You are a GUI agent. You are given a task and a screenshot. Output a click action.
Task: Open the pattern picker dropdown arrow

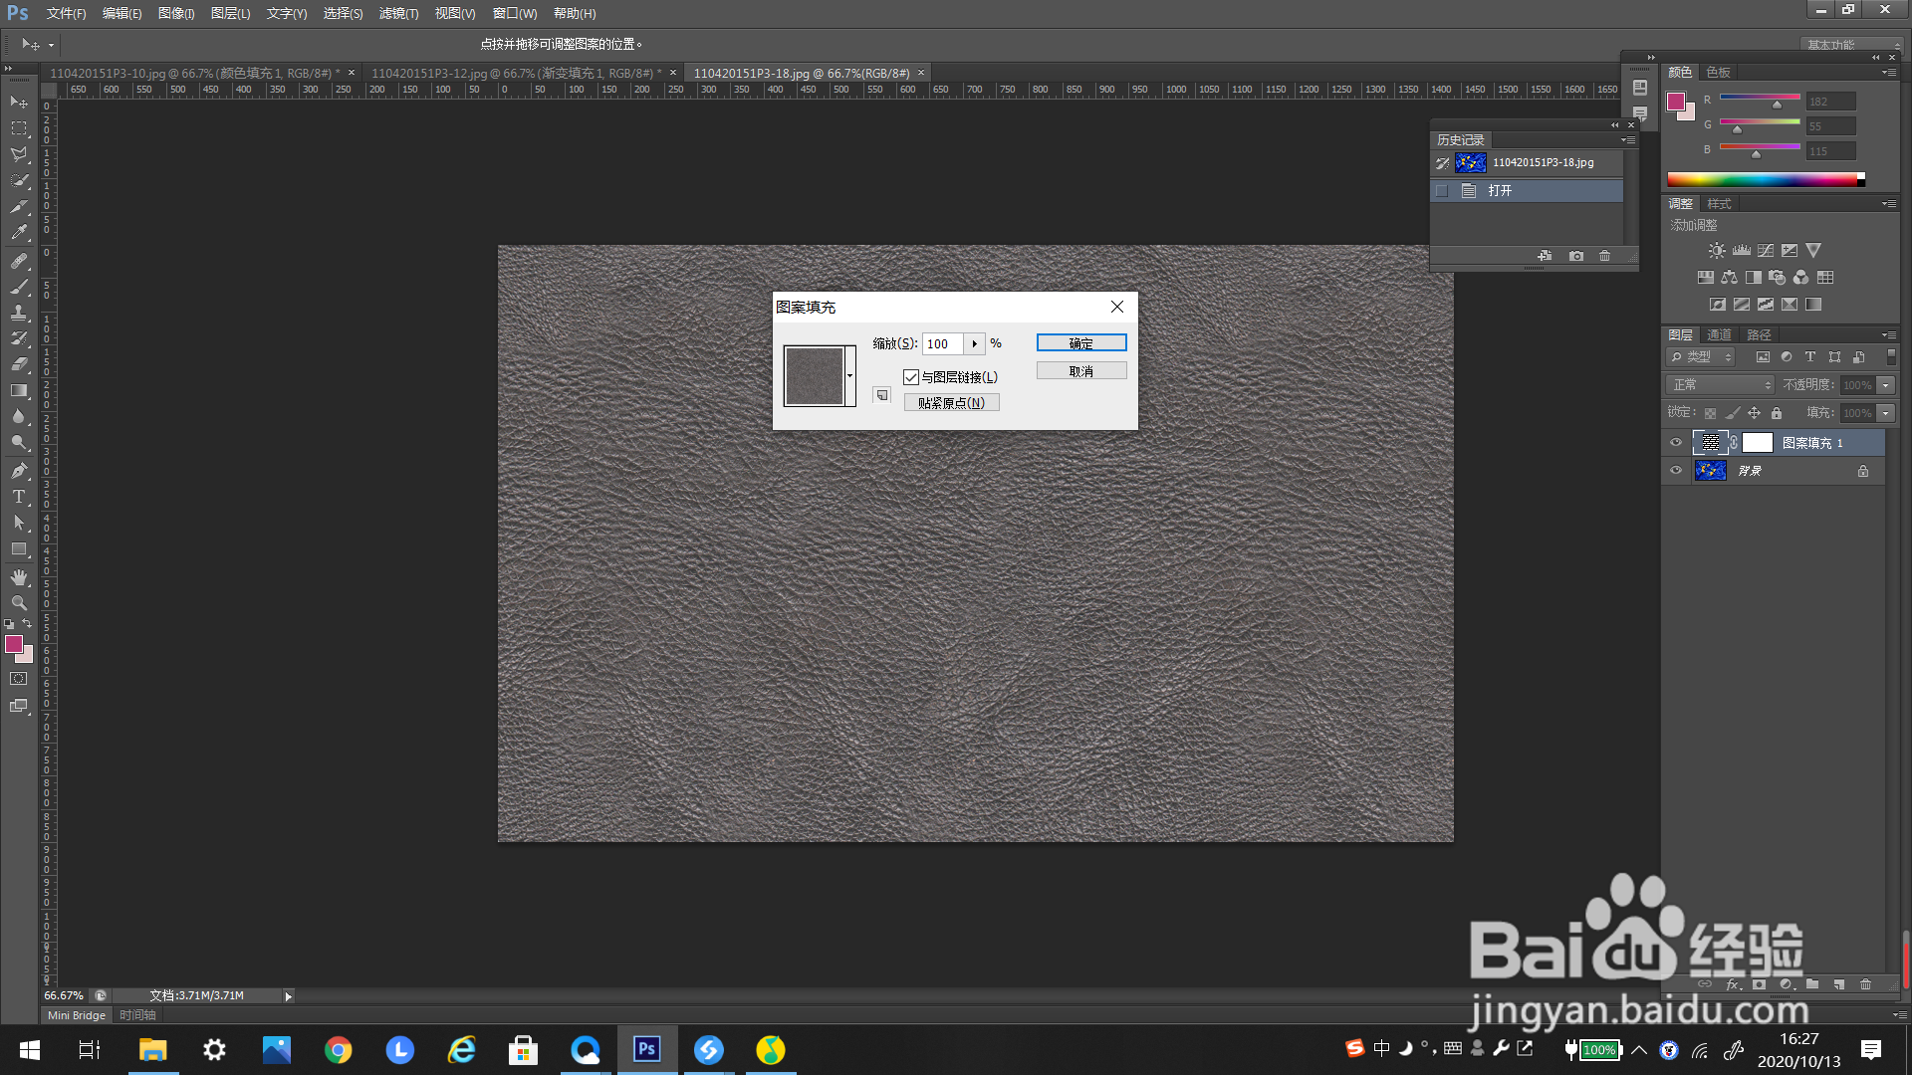click(x=849, y=376)
